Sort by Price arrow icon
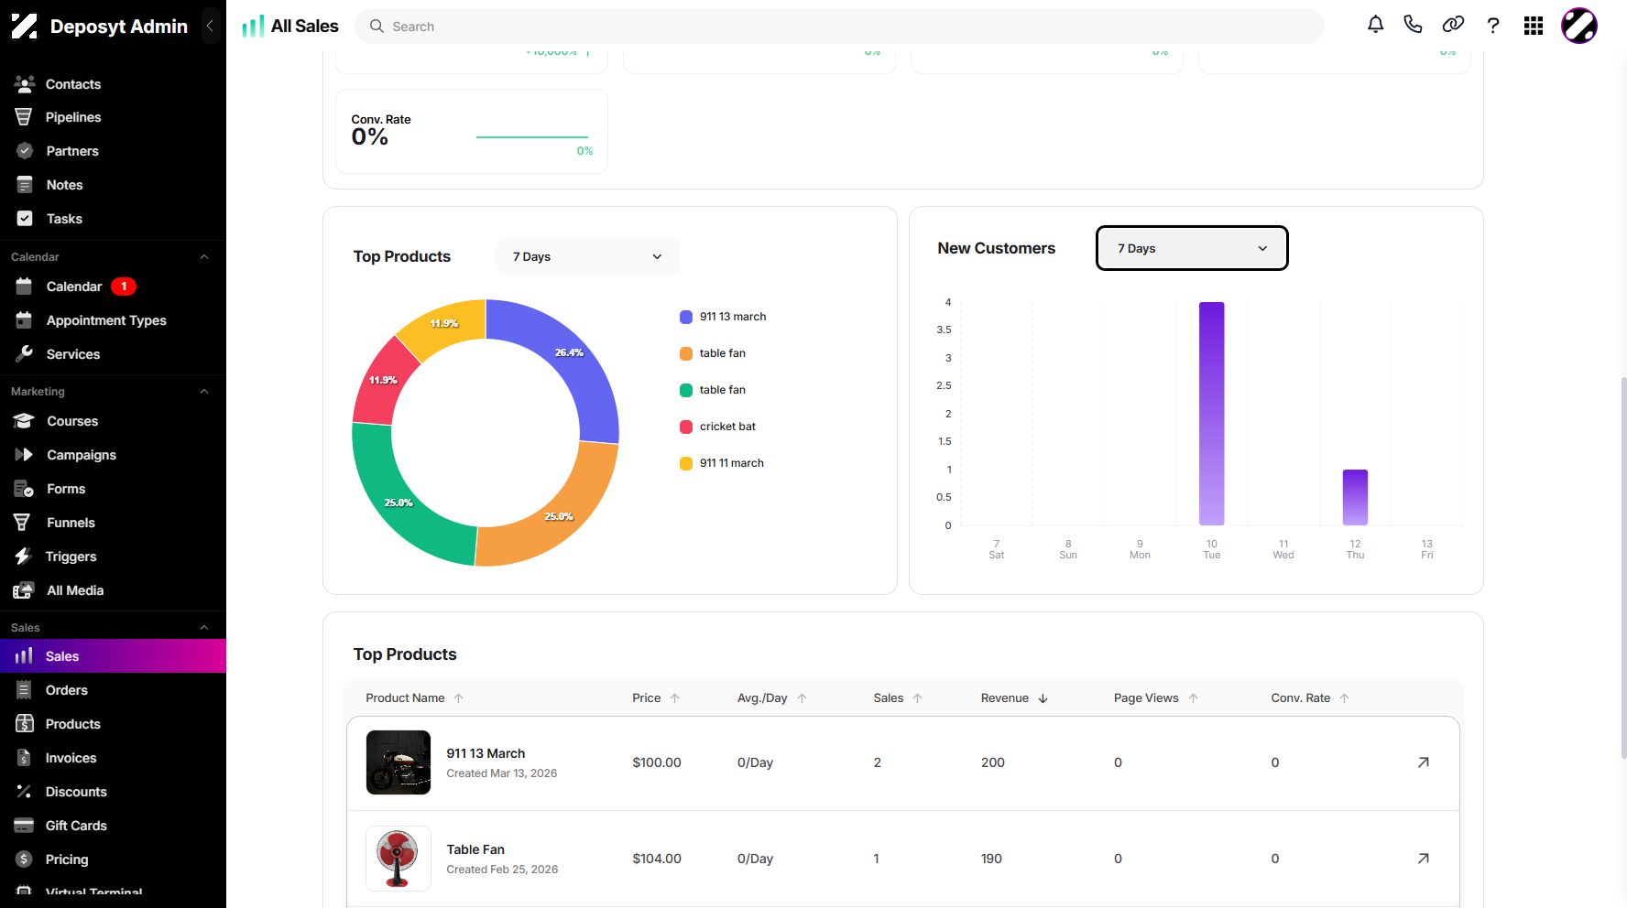 coord(675,698)
